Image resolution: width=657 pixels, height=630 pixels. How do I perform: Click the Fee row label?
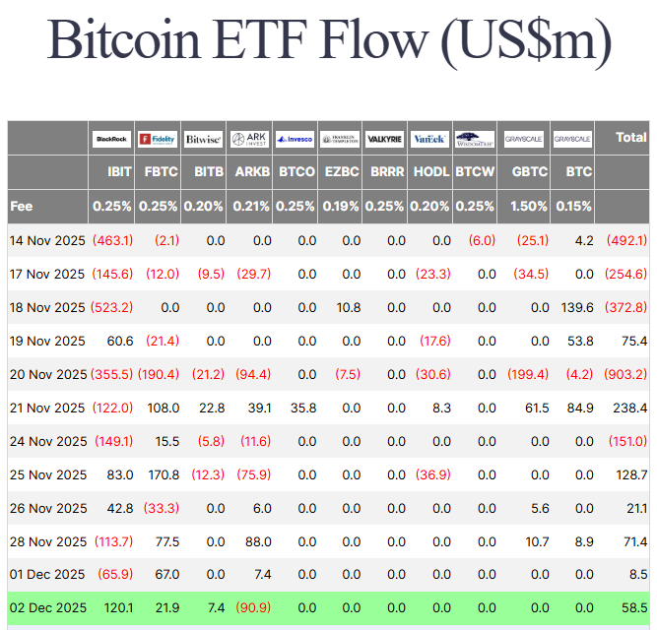(x=21, y=207)
